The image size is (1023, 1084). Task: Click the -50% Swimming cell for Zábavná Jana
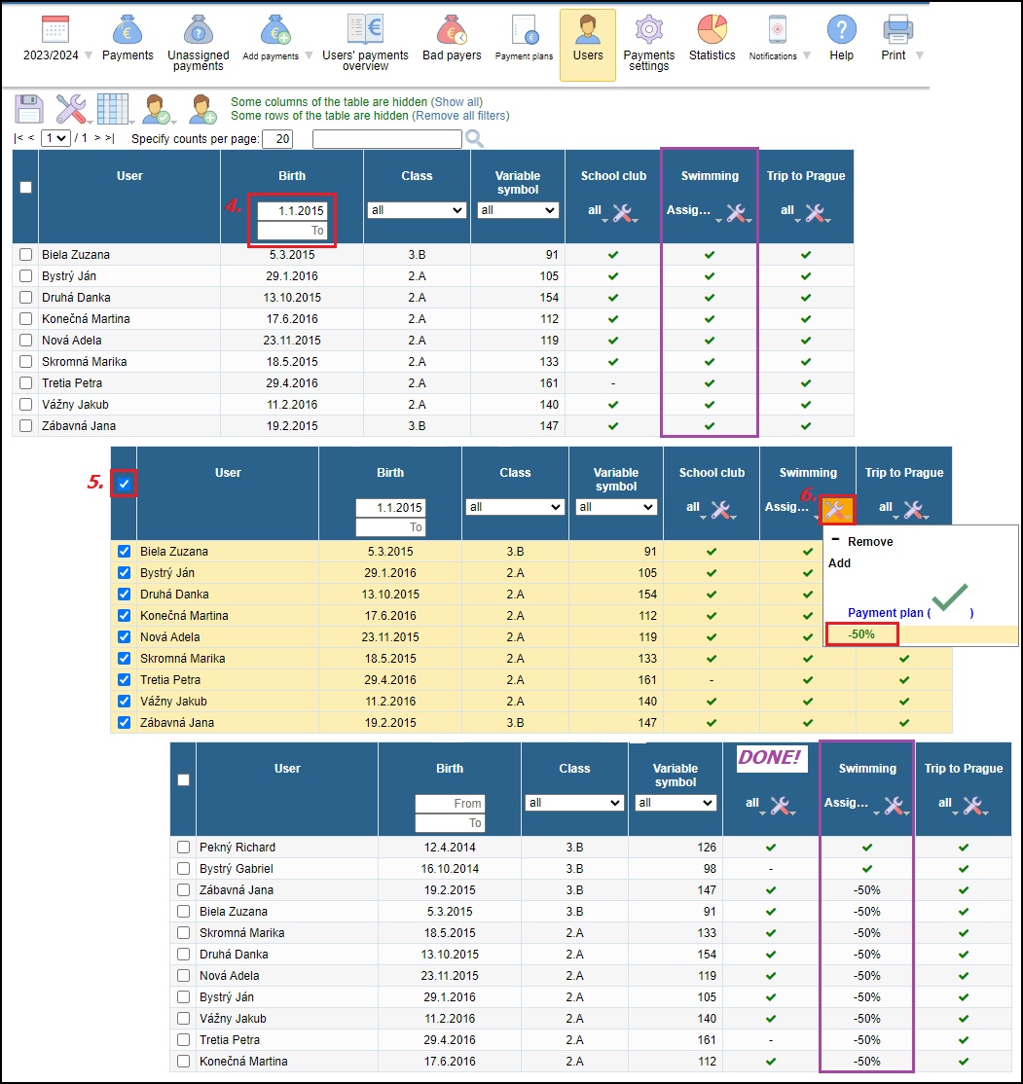click(x=866, y=889)
